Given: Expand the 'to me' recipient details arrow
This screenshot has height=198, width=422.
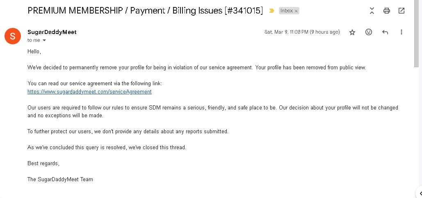Looking at the screenshot, I should point(44,40).
